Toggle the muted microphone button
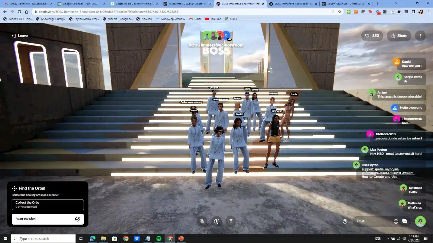 (x=202, y=221)
